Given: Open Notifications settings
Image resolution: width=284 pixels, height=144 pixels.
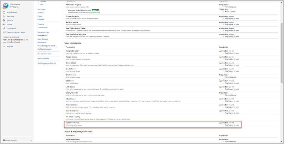Looking at the screenshot, I should 42,43.
